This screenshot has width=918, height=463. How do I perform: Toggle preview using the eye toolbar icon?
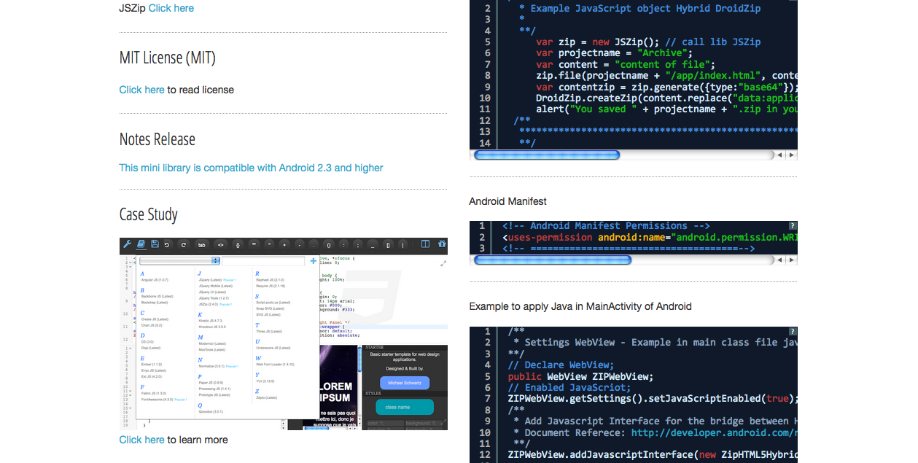[221, 244]
